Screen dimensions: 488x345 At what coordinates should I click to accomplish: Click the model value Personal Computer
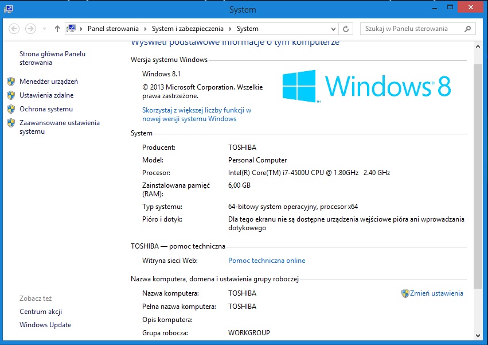tap(257, 160)
